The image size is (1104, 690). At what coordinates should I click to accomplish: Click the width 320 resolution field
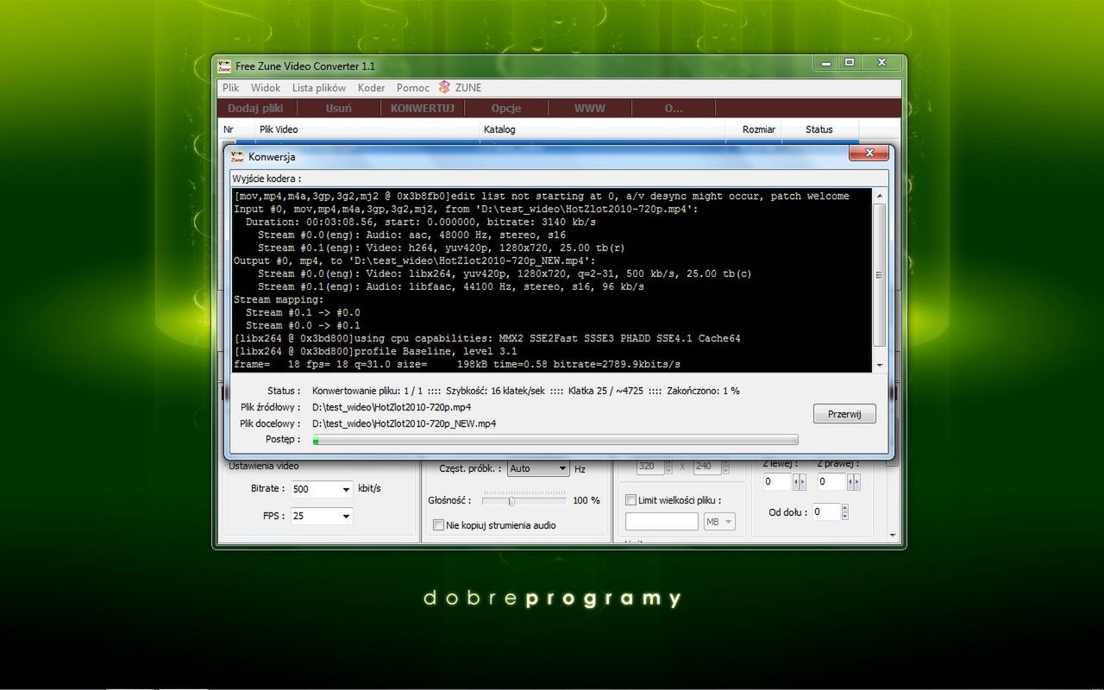pos(649,467)
